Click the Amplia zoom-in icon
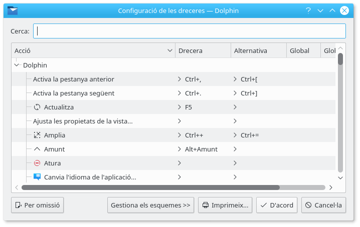 (x=37, y=135)
